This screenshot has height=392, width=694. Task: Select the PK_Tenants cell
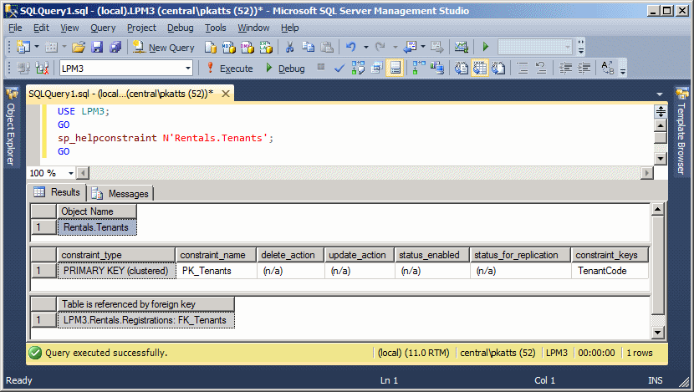point(216,271)
